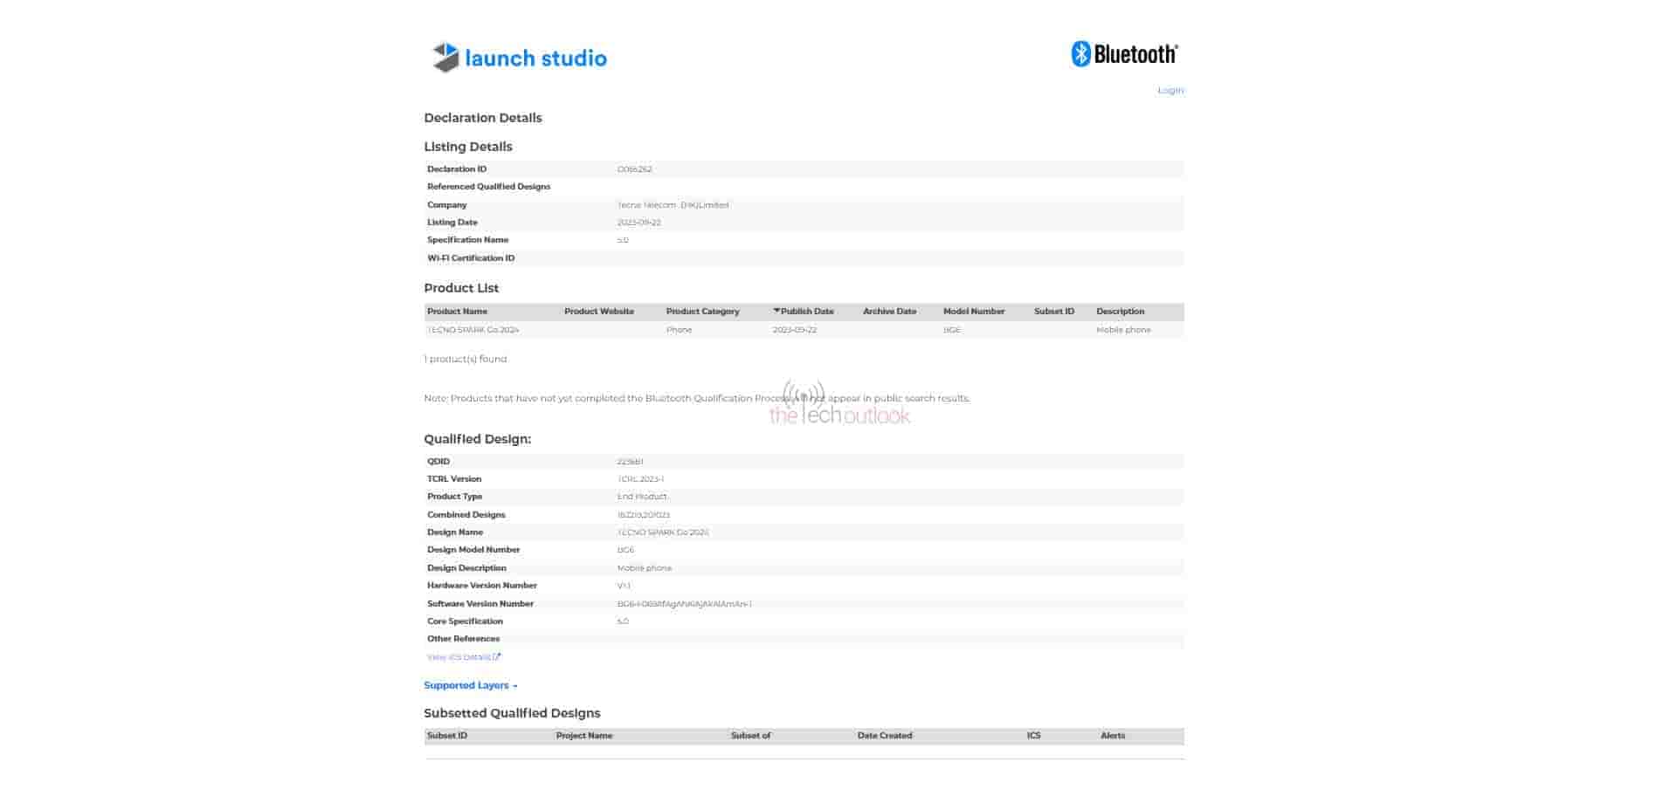
Task: Sort by Product Website column
Action: click(x=598, y=312)
